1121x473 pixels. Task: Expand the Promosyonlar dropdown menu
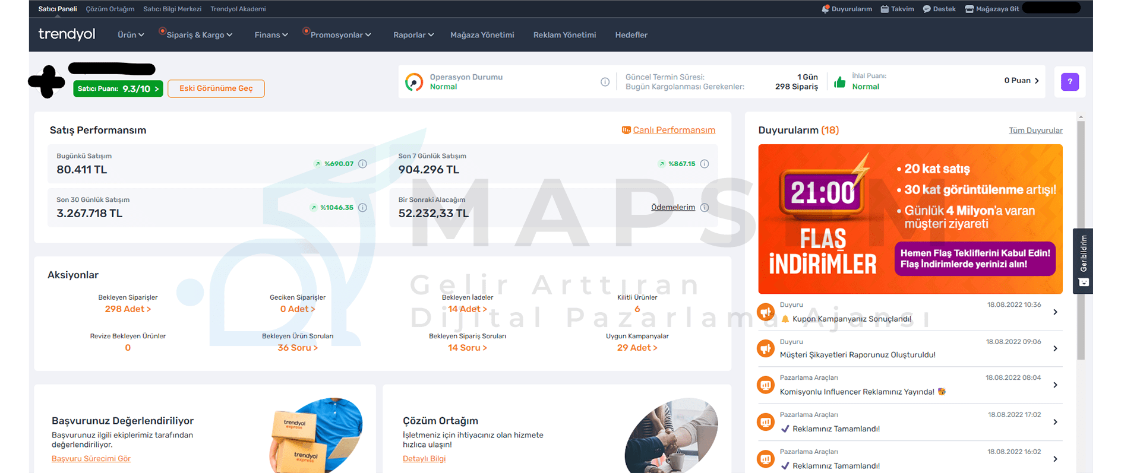[x=340, y=35]
